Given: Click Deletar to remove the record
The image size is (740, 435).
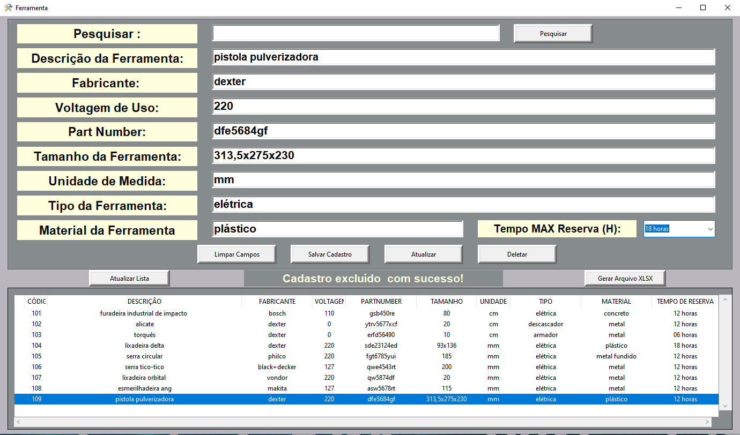Looking at the screenshot, I should pyautogui.click(x=516, y=253).
